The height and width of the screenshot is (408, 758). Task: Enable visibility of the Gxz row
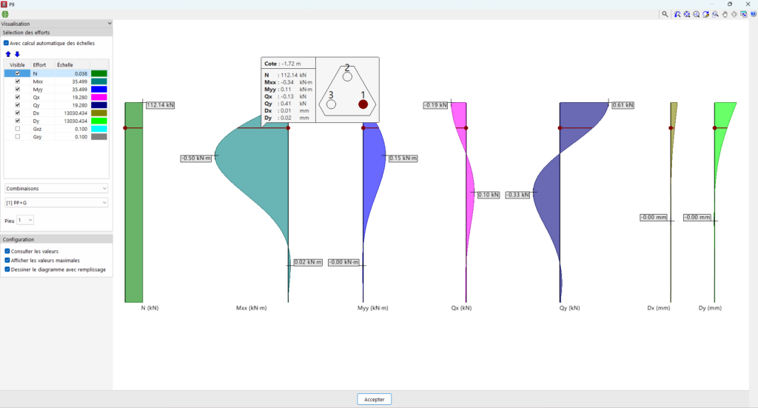pos(18,129)
